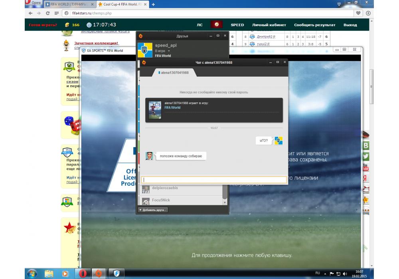Click 'Сообщить результат' in site header
The height and width of the screenshot is (279, 399).
[315, 25]
